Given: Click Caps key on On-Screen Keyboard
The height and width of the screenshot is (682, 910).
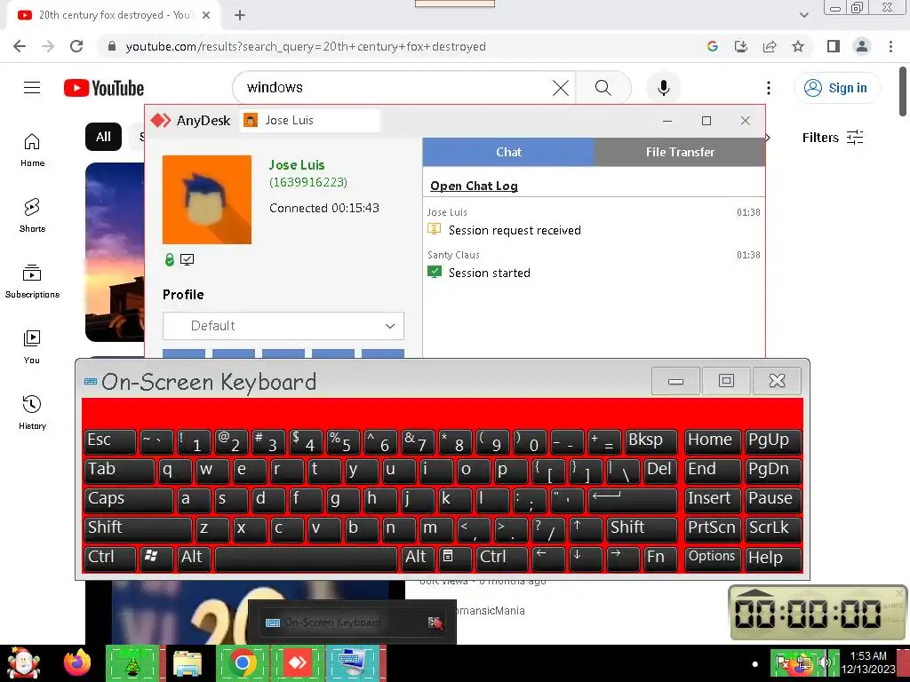Looking at the screenshot, I should (129, 499).
